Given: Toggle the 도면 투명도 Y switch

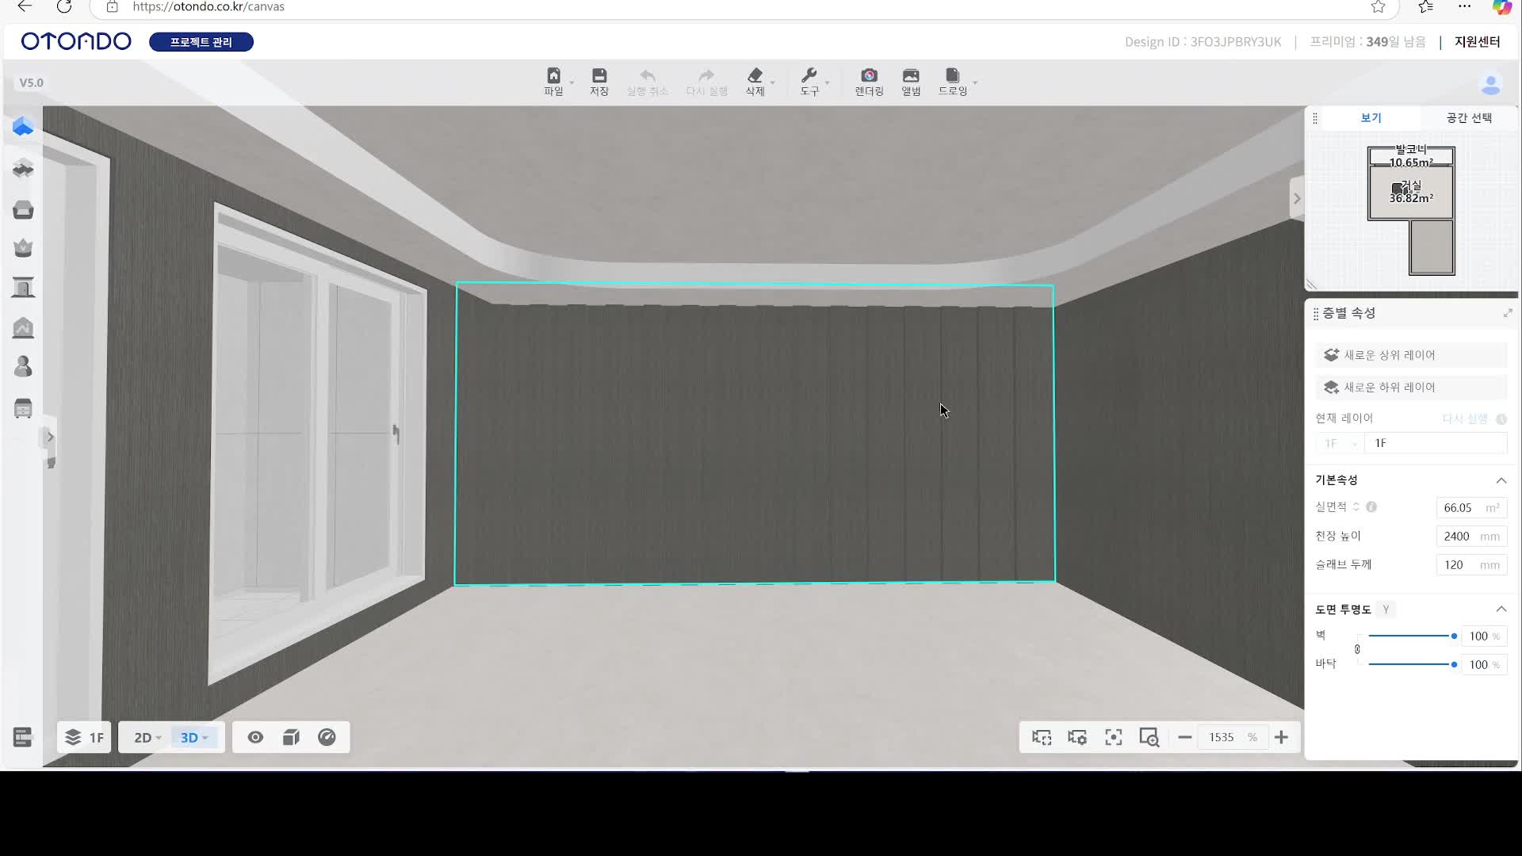Looking at the screenshot, I should (x=1386, y=610).
